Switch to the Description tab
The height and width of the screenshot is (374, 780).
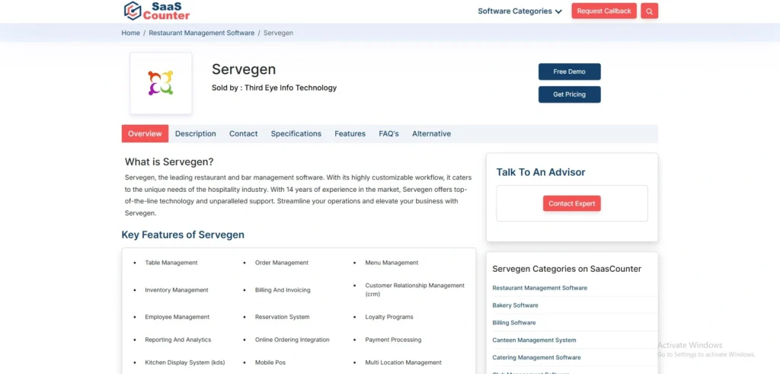[x=196, y=134]
